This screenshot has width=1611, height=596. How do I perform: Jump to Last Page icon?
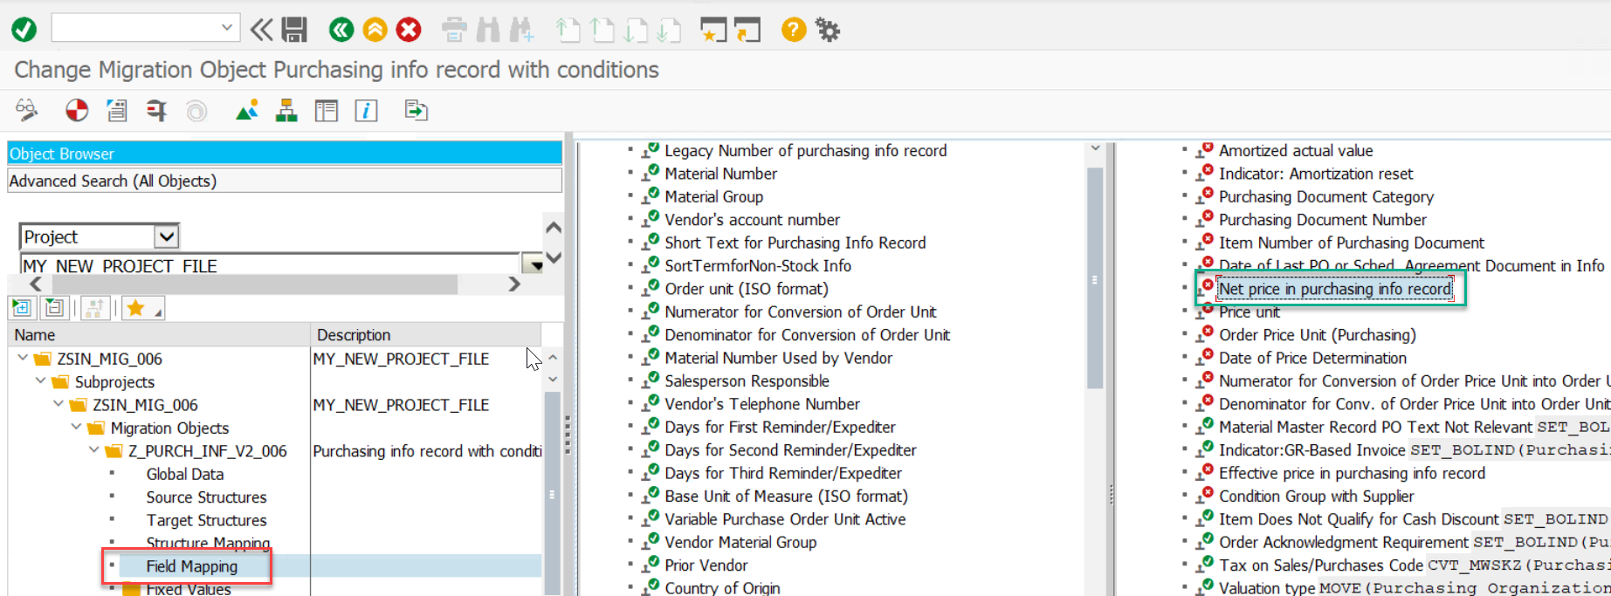coord(668,31)
